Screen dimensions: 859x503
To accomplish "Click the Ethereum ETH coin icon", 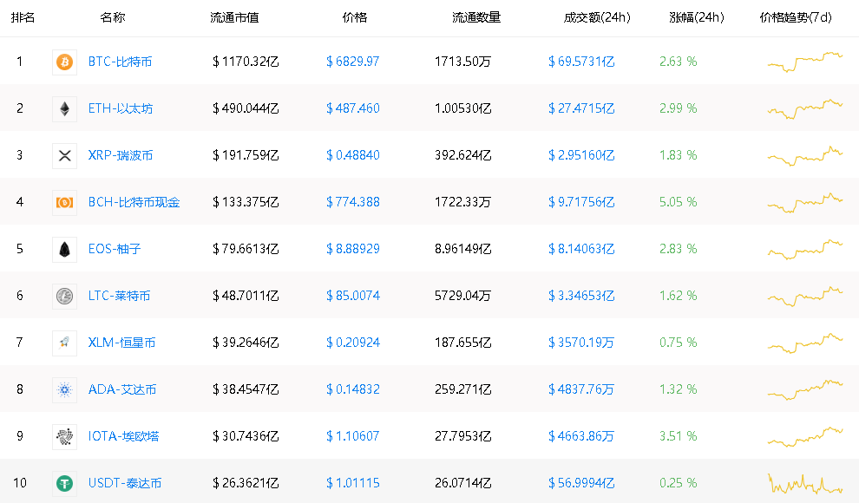I will (x=65, y=108).
